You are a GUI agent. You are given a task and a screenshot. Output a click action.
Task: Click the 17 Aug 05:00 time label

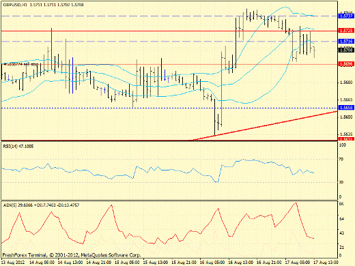pyautogui.click(x=298, y=263)
